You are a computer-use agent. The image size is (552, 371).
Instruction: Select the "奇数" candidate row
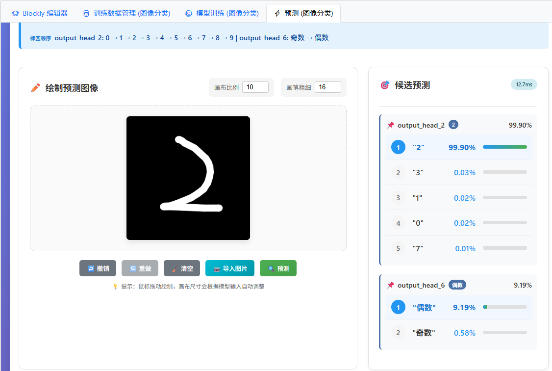click(x=459, y=333)
